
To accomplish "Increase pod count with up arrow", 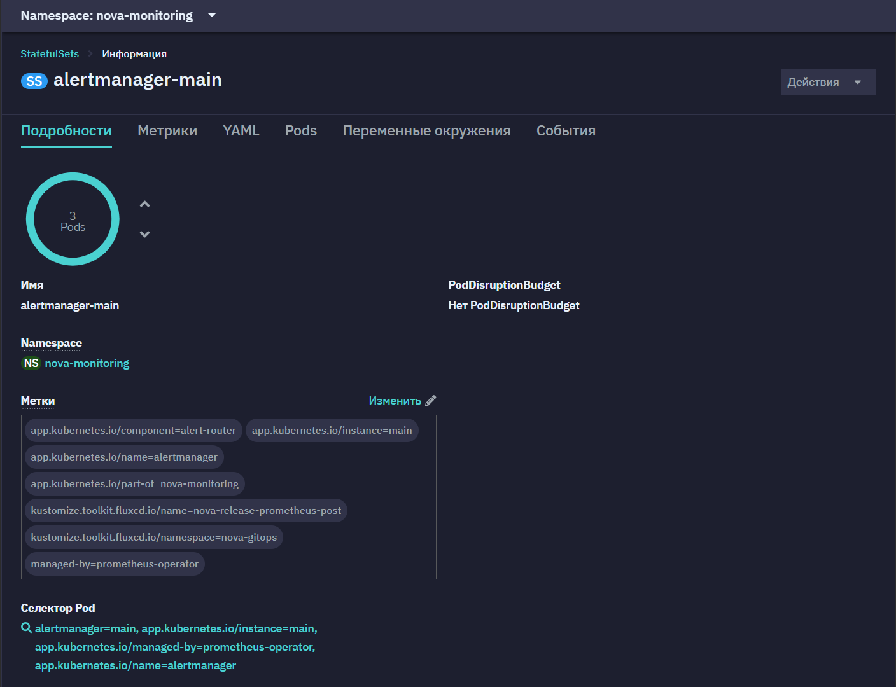I will 144,204.
